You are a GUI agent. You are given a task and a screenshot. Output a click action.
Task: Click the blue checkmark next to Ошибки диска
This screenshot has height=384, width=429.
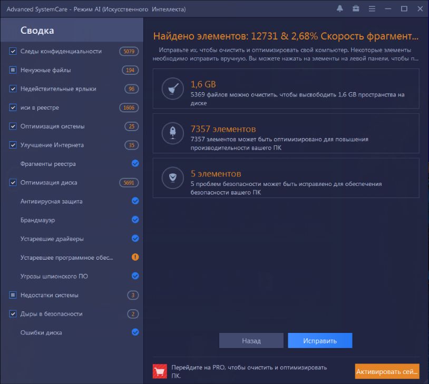click(x=135, y=332)
